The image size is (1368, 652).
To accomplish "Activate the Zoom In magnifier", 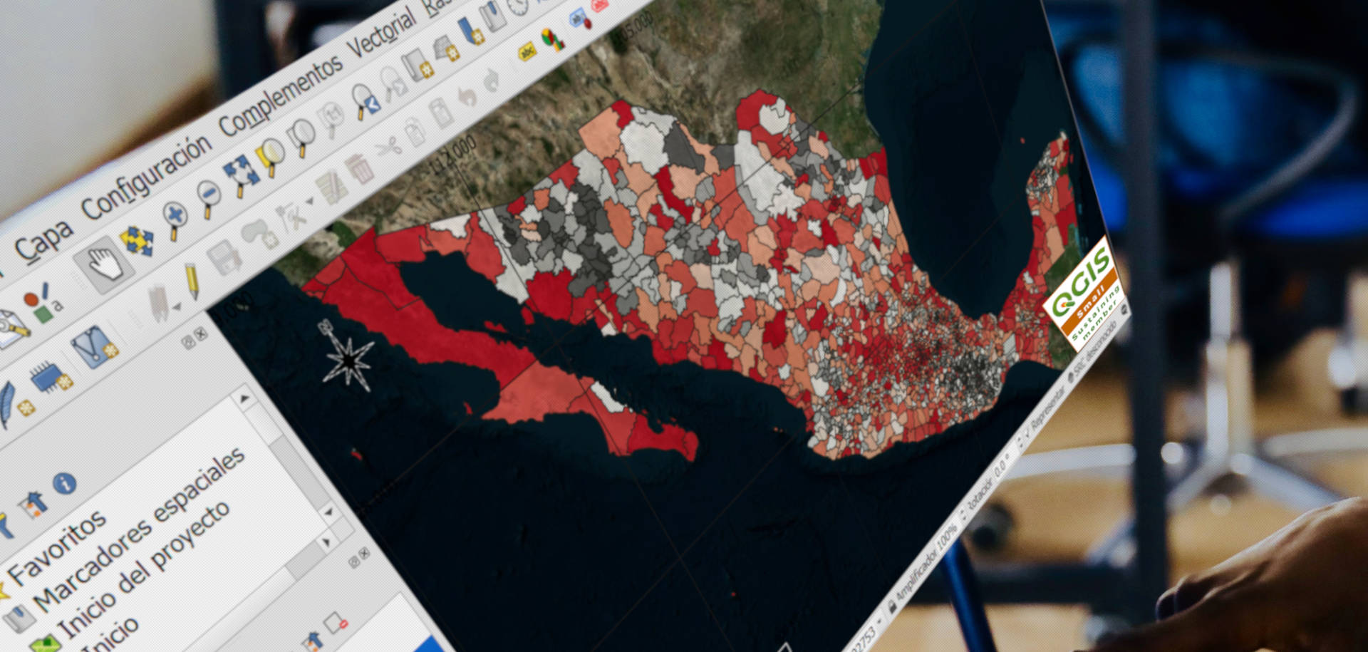I will (x=175, y=219).
